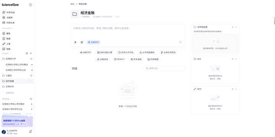Select the 创新评价 chip
The height and width of the screenshot is (137, 275).
pos(86,53)
